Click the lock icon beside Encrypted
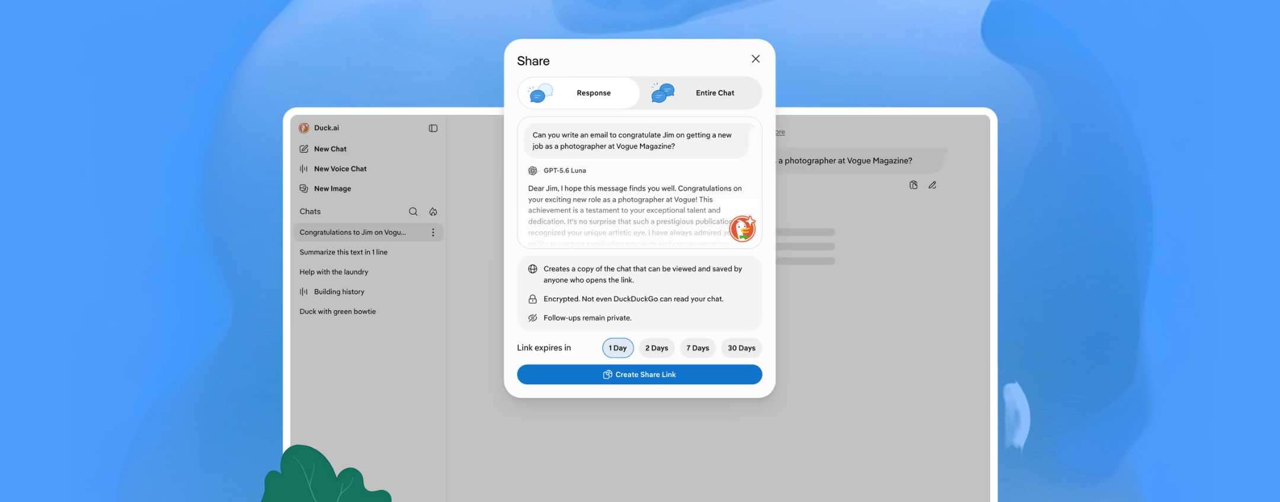 (533, 299)
